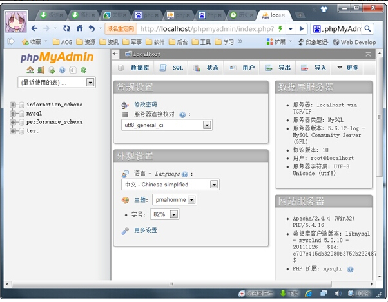The height and width of the screenshot is (302, 388).
Task: Open the 用户 (Users) tab
Action: (x=242, y=68)
